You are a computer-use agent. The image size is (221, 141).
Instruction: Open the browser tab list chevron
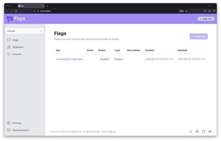pos(209,6)
